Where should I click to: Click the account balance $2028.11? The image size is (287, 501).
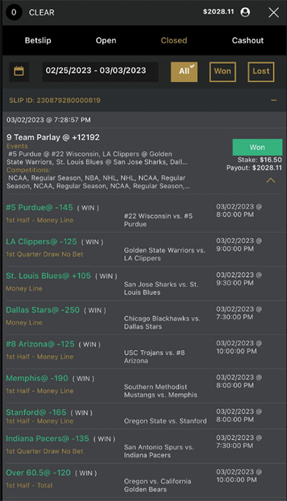coord(218,12)
